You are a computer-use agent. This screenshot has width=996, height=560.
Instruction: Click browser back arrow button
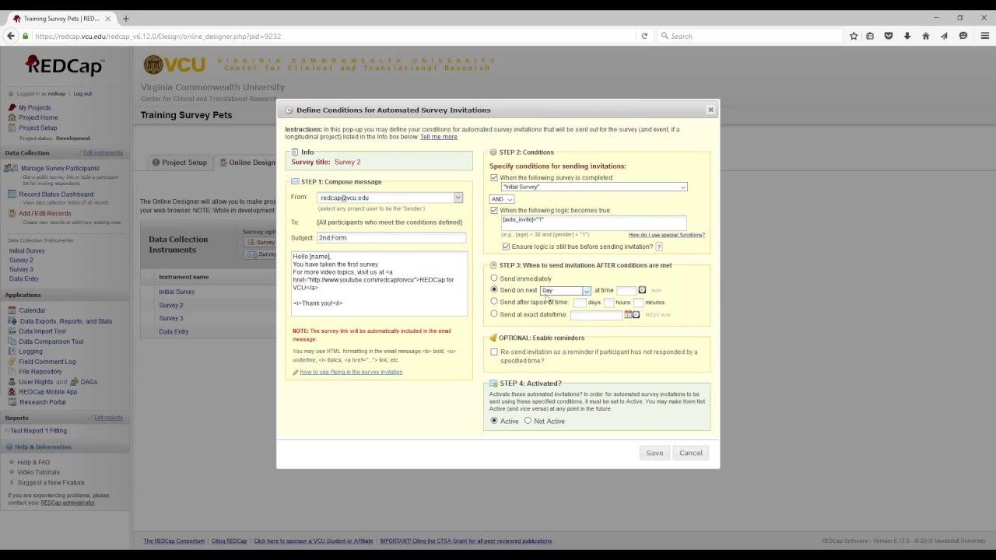click(x=10, y=36)
